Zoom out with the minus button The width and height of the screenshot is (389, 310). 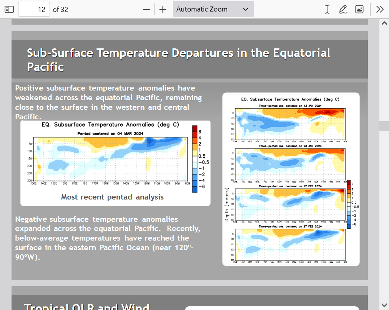pos(146,10)
